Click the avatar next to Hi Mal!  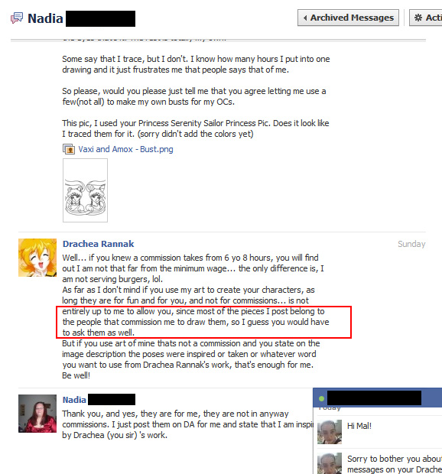(330, 432)
